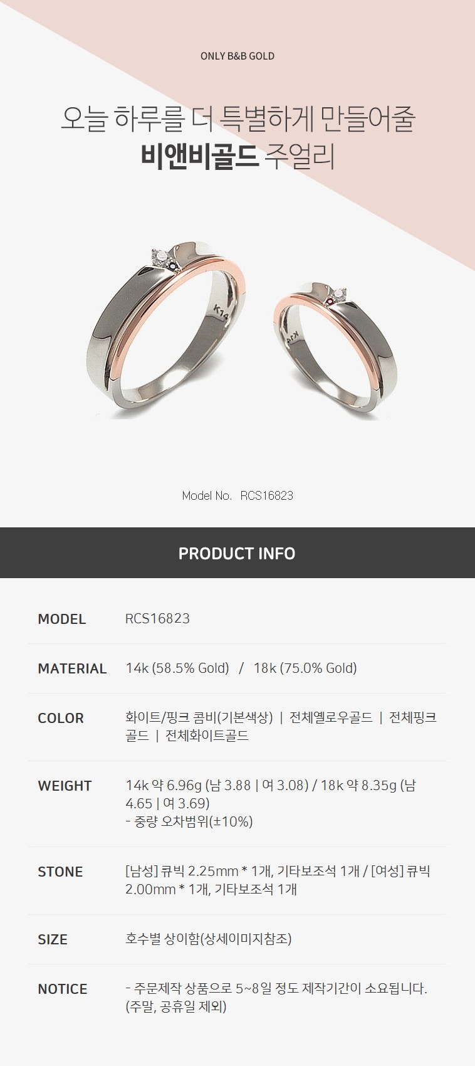Click the NOTICE row label
Image resolution: width=475 pixels, height=1066 pixels.
point(63,989)
